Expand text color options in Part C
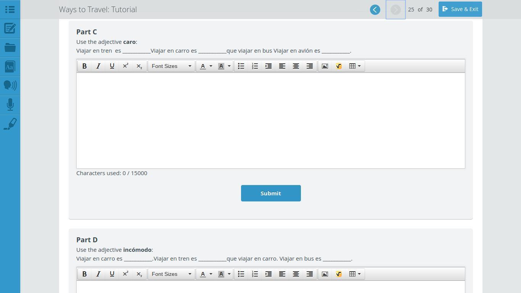The height and width of the screenshot is (293, 521). pyautogui.click(x=211, y=66)
